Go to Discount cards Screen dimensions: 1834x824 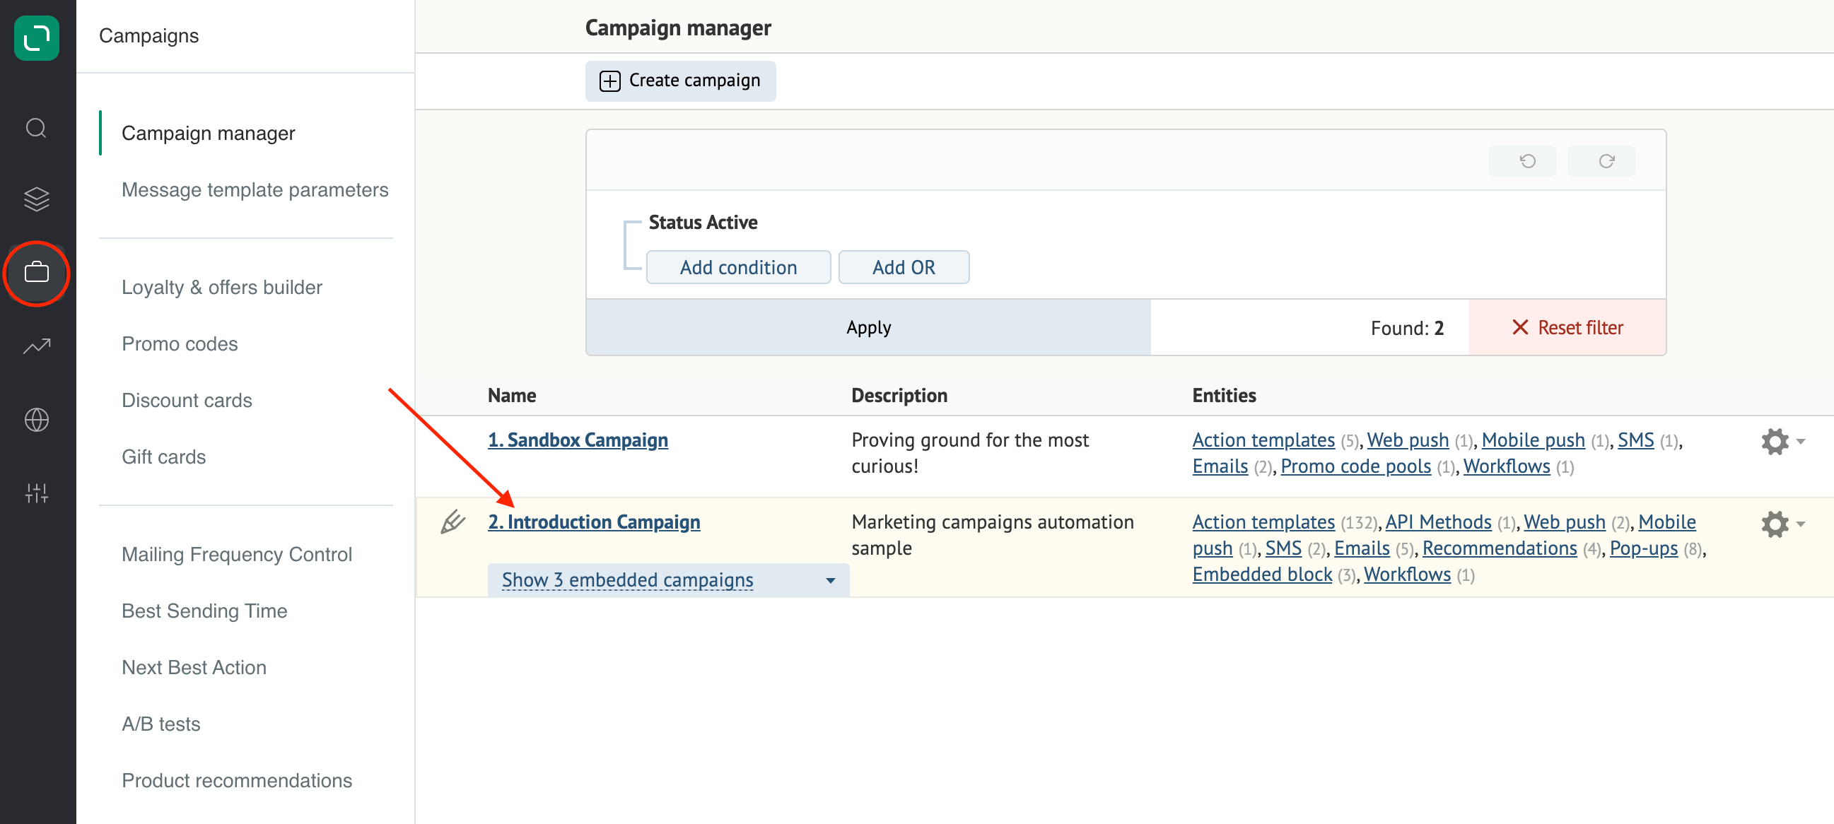tap(187, 400)
